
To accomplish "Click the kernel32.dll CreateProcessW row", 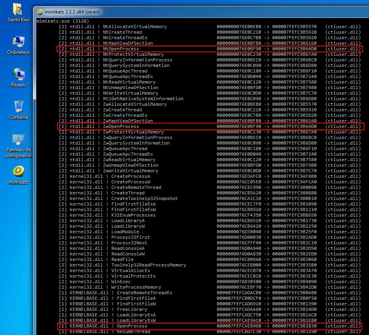I will pyautogui.click(x=209, y=182).
